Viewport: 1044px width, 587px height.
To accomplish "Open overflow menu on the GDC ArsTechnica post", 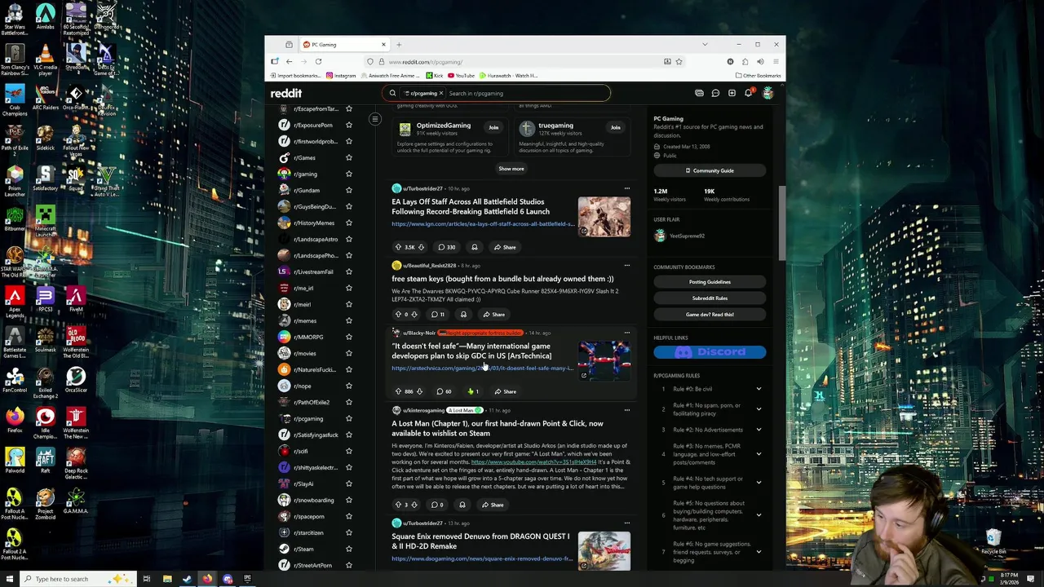I will (x=626, y=333).
